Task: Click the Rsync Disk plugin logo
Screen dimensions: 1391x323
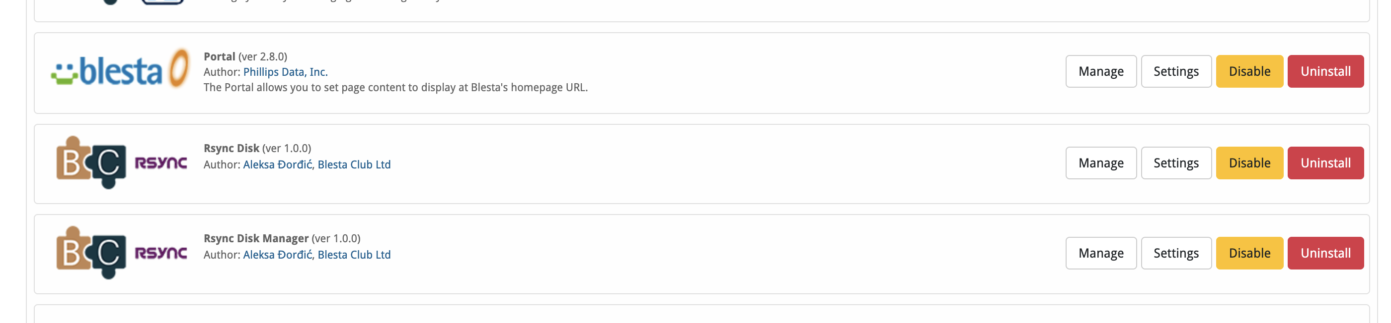Action: pyautogui.click(x=122, y=162)
